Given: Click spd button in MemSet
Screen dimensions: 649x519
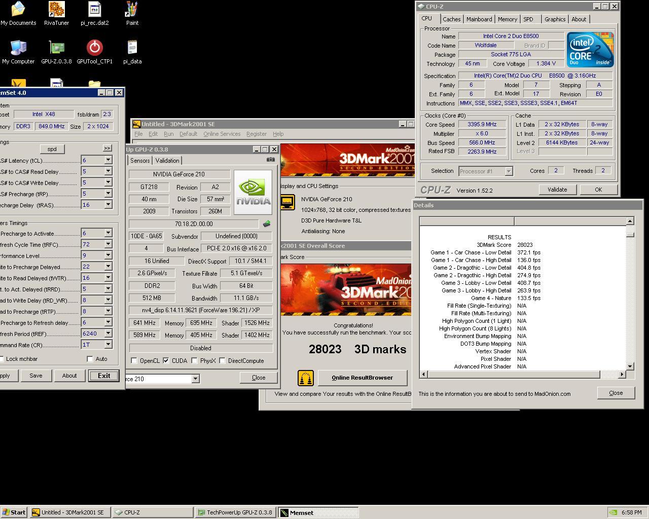Looking at the screenshot, I should click(52, 149).
